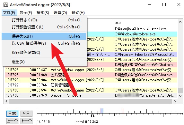Choose 打开日志(O) from the file menu

(44, 20)
